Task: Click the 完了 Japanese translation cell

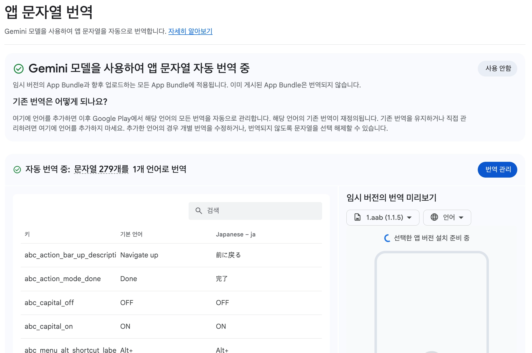Action: tap(222, 279)
